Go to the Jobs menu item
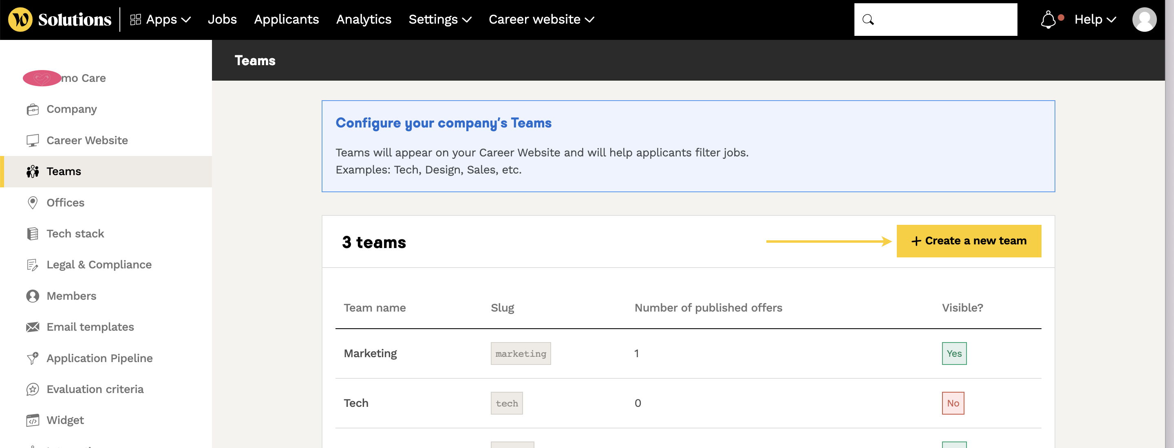The width and height of the screenshot is (1174, 448). pos(222,20)
